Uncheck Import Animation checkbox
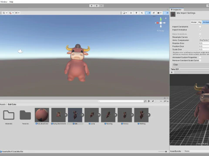This screenshot has height=156, width=209. [200, 29]
